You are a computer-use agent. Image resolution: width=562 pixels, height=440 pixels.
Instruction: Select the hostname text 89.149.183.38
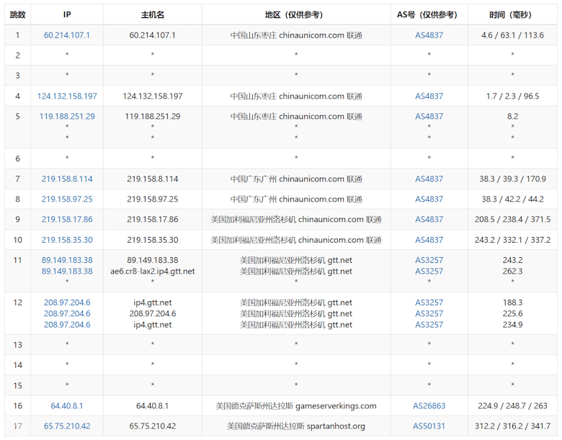153,260
